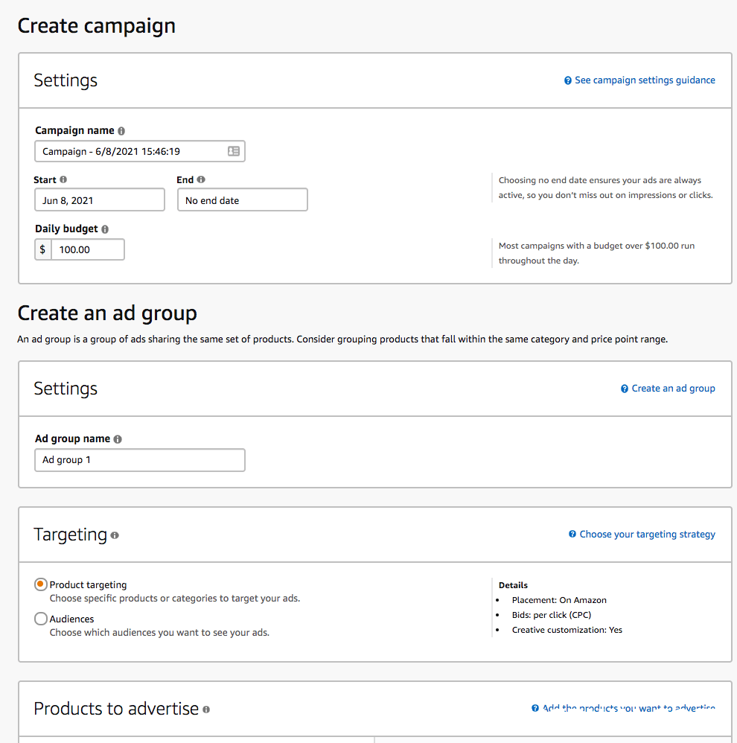Click the 'Choosing no end date' hint text
737x743 pixels.
[x=606, y=188]
